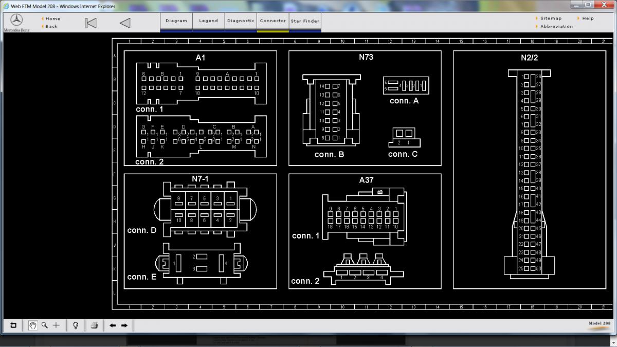Click the light bulb highlight icon

[76, 325]
